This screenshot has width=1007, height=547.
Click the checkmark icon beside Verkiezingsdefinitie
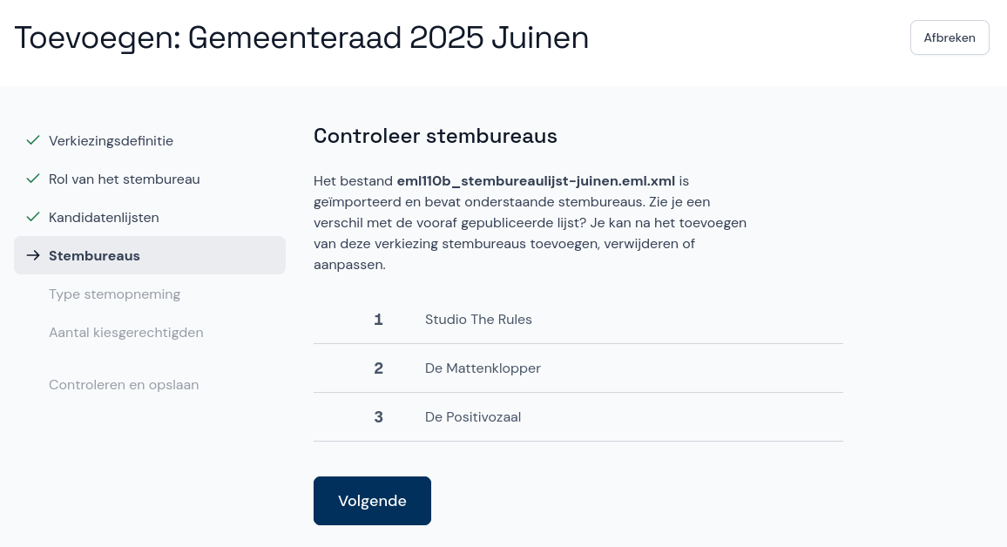tap(33, 140)
